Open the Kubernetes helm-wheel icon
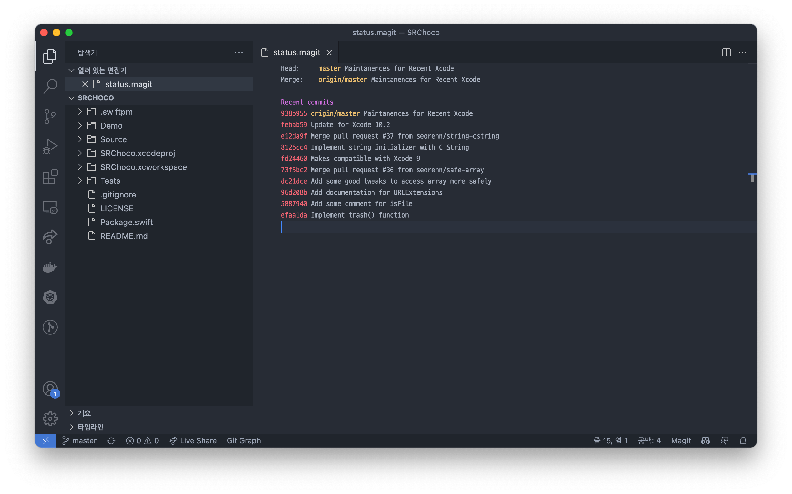Image resolution: width=792 pixels, height=494 pixels. click(x=50, y=297)
